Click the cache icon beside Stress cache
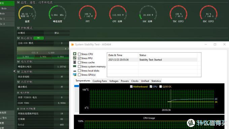This screenshot has width=229, height=129. click(75, 62)
